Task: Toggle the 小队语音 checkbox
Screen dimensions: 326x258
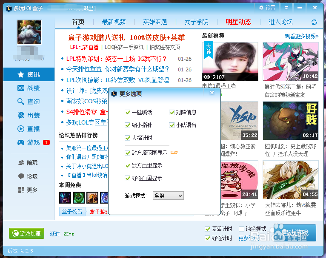Action: click(172, 125)
